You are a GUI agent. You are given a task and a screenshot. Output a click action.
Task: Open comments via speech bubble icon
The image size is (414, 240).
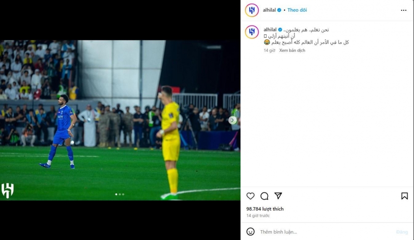[265, 196]
